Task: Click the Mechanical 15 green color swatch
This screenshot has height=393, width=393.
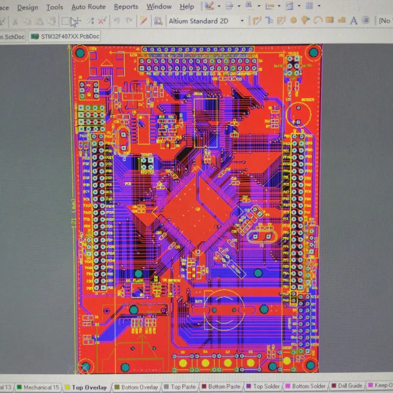Action: pos(19,388)
